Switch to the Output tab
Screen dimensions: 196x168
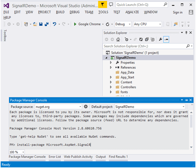coord(101,157)
